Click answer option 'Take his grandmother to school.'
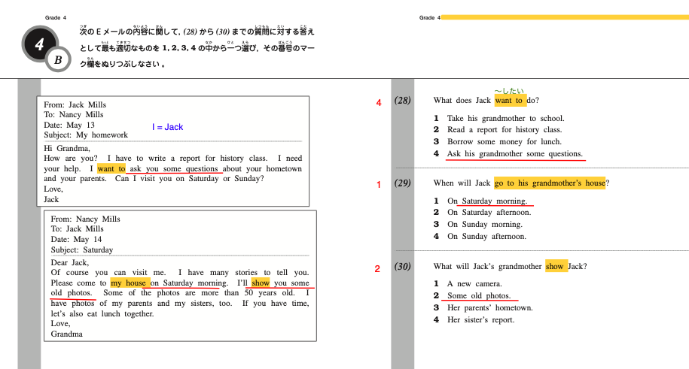 505,119
